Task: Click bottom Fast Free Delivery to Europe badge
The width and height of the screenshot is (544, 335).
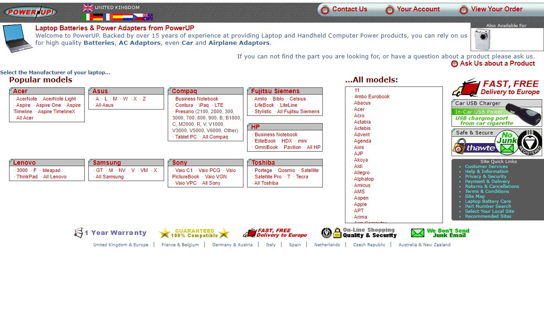Action: 275,233
